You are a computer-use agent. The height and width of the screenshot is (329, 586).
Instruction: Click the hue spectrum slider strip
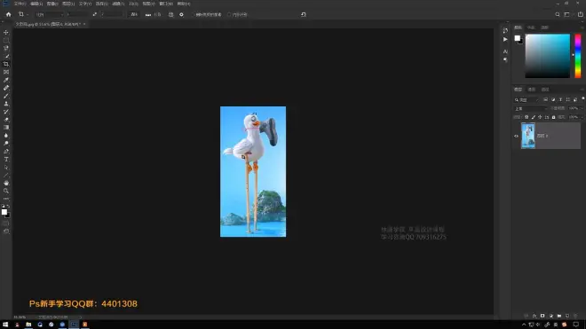click(x=578, y=56)
